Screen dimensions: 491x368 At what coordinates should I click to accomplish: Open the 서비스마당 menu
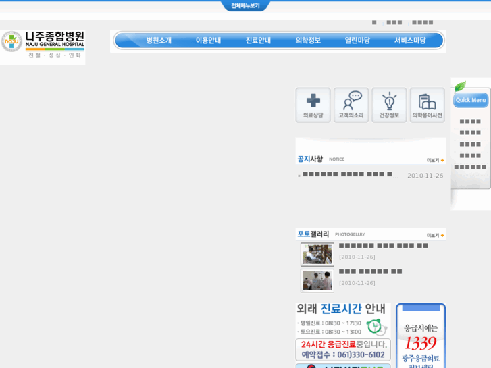410,41
